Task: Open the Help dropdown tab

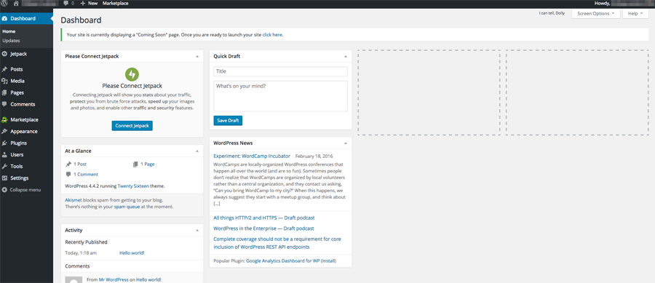Action: click(635, 13)
